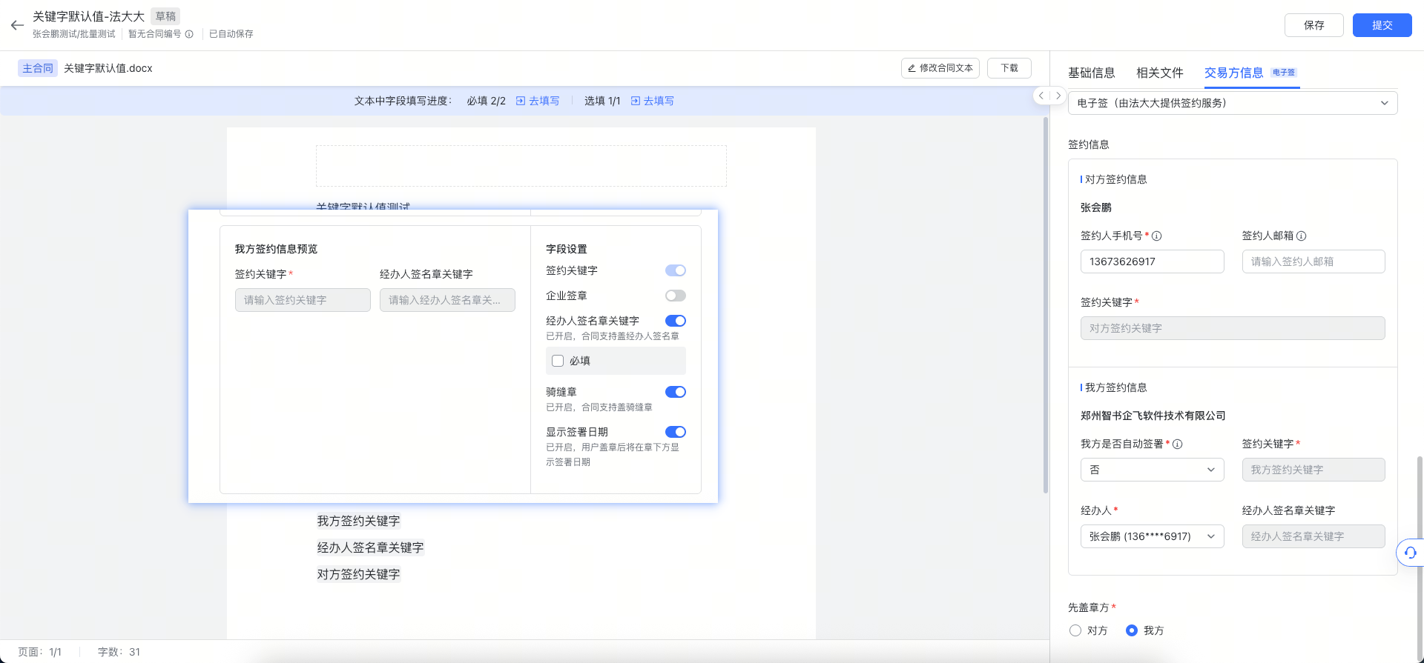This screenshot has height=663, width=1424.
Task: Click 签约人邮箱 input field
Action: (1313, 261)
